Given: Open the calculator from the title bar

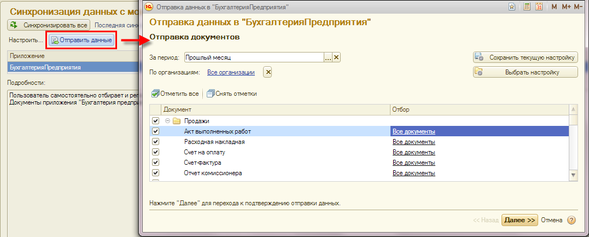Looking at the screenshot, I should click(x=527, y=7).
